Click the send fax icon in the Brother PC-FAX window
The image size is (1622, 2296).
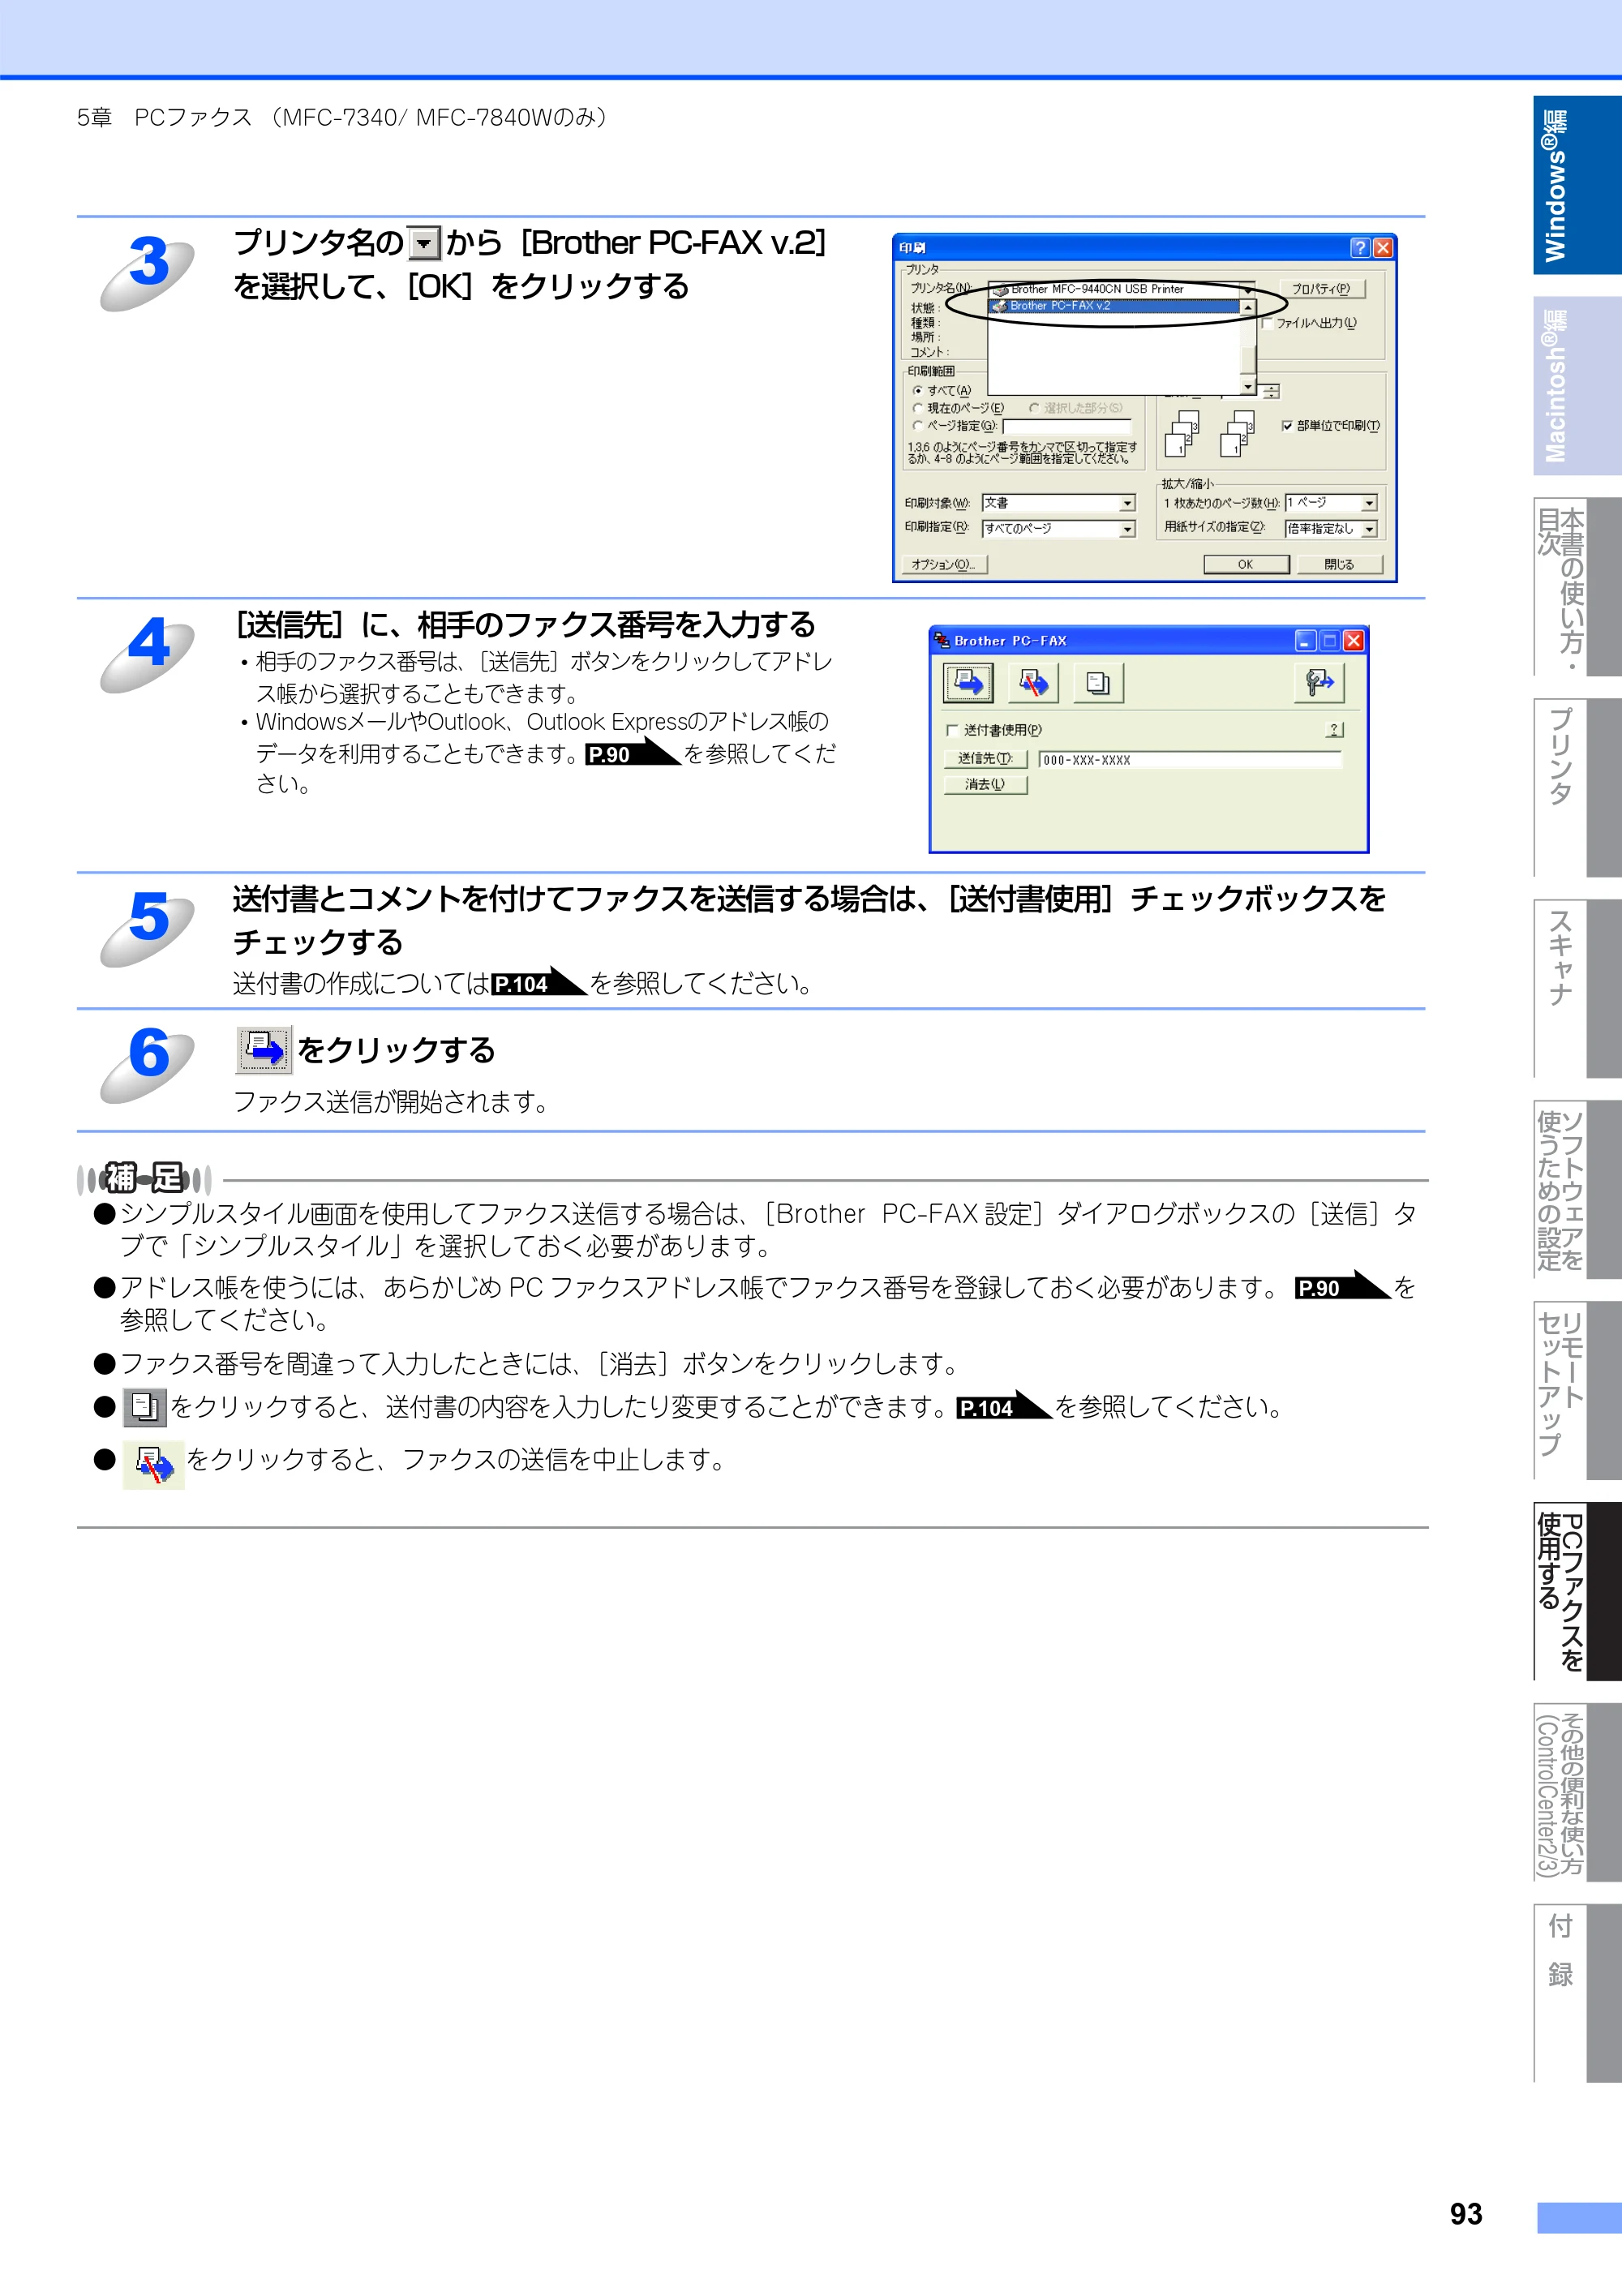tap(967, 683)
